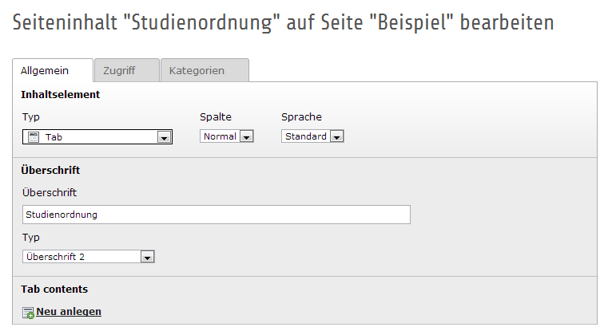
Task: Open the Kategorien tab
Action: (197, 70)
